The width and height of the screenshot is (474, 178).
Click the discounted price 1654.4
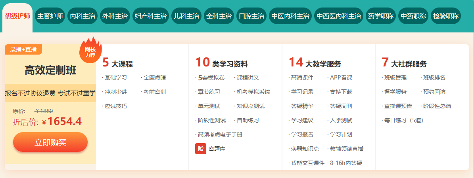click(65, 121)
